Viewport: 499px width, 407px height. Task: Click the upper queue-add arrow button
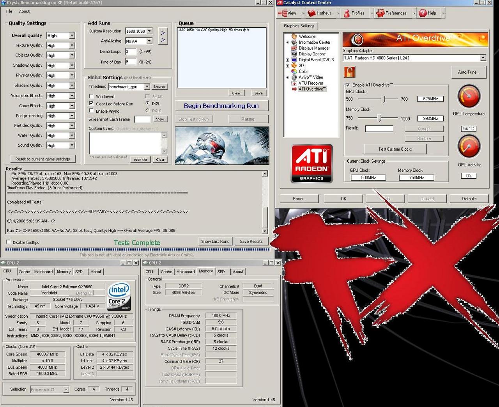pos(163,33)
